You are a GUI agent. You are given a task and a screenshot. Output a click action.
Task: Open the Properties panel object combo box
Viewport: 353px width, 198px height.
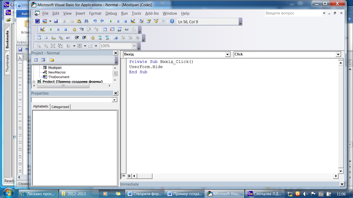(x=74, y=100)
